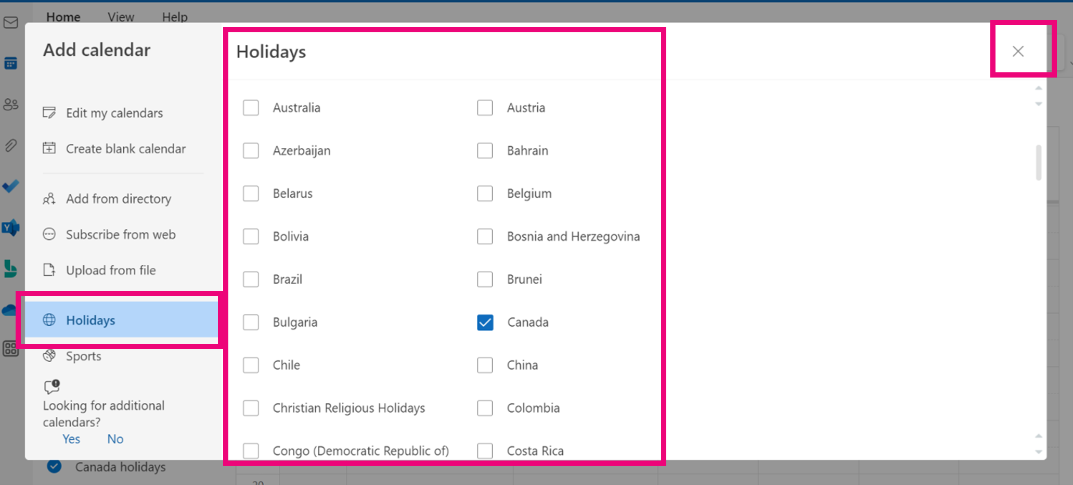The height and width of the screenshot is (485, 1073).
Task: Check the Australia holiday calendar box
Action: point(251,108)
